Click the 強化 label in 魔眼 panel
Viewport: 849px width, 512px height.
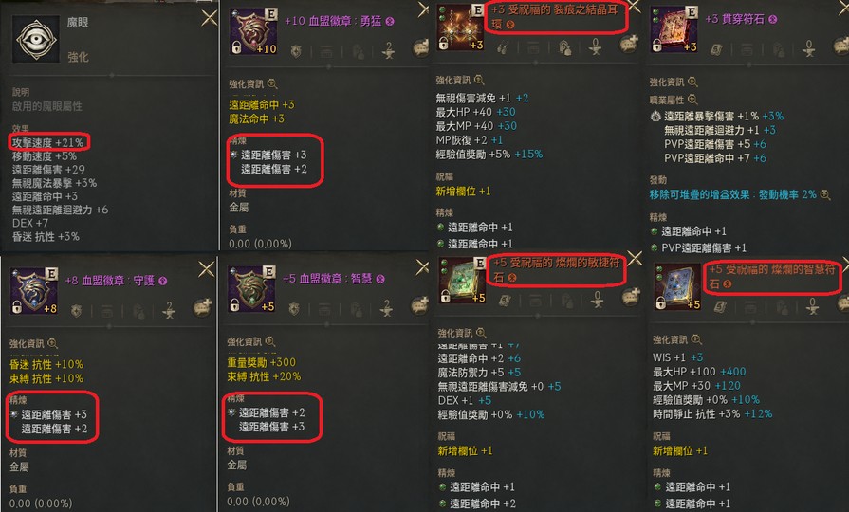[78, 57]
